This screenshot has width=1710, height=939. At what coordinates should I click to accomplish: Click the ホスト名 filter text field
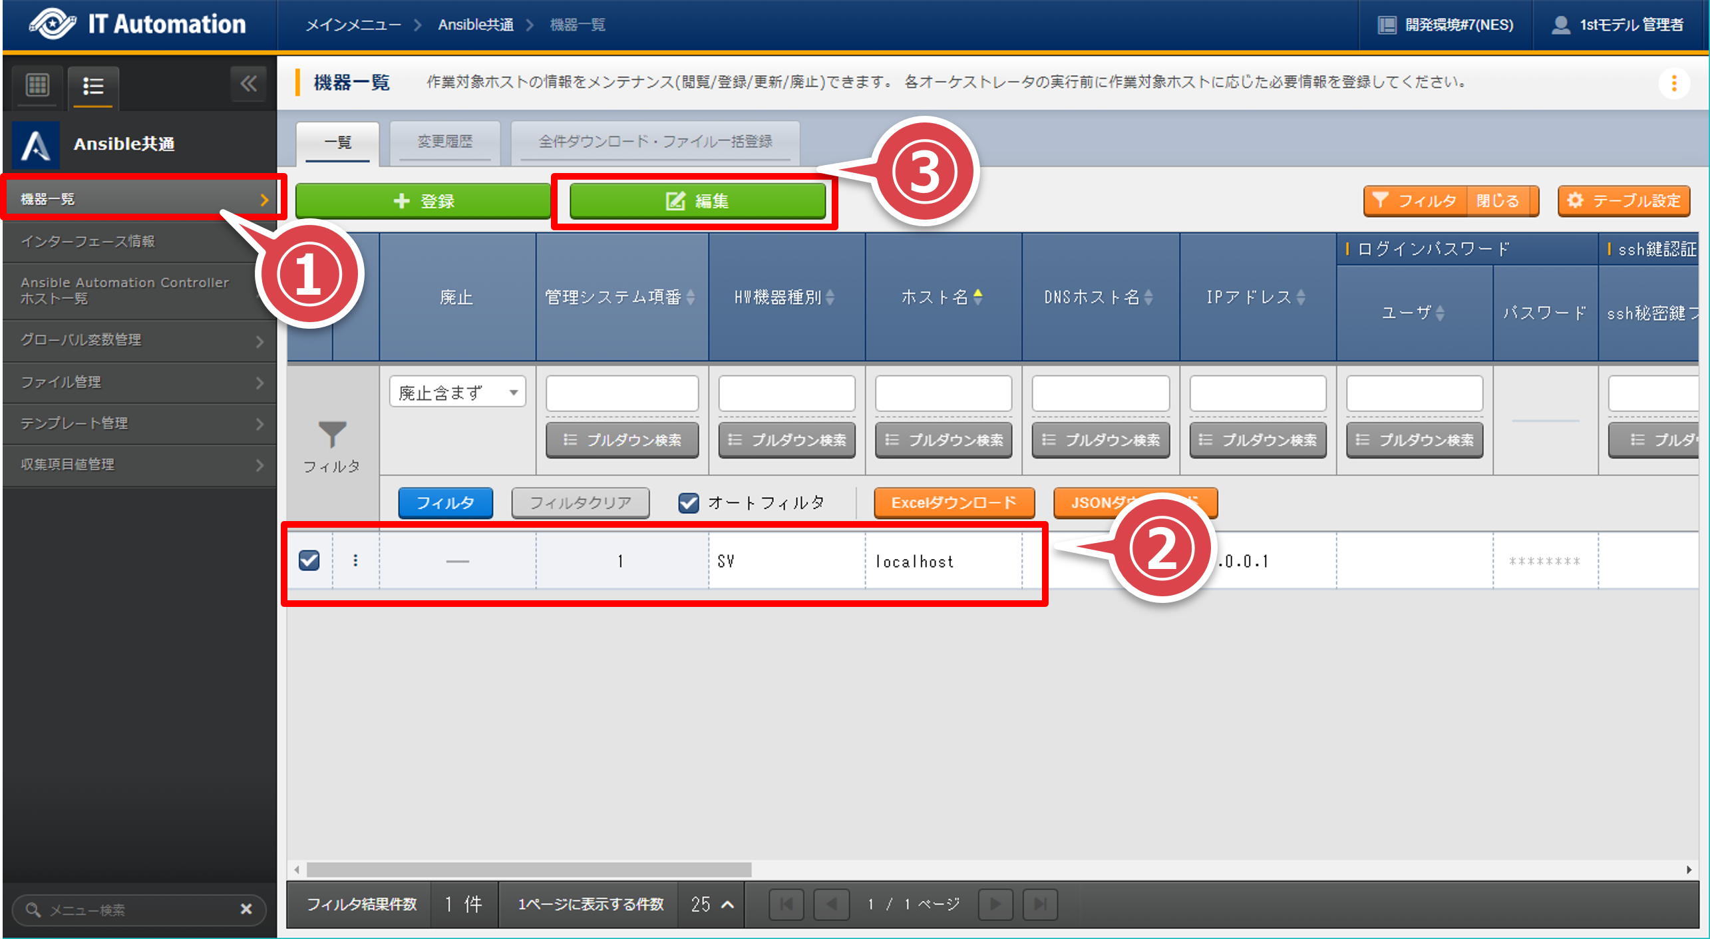point(943,393)
